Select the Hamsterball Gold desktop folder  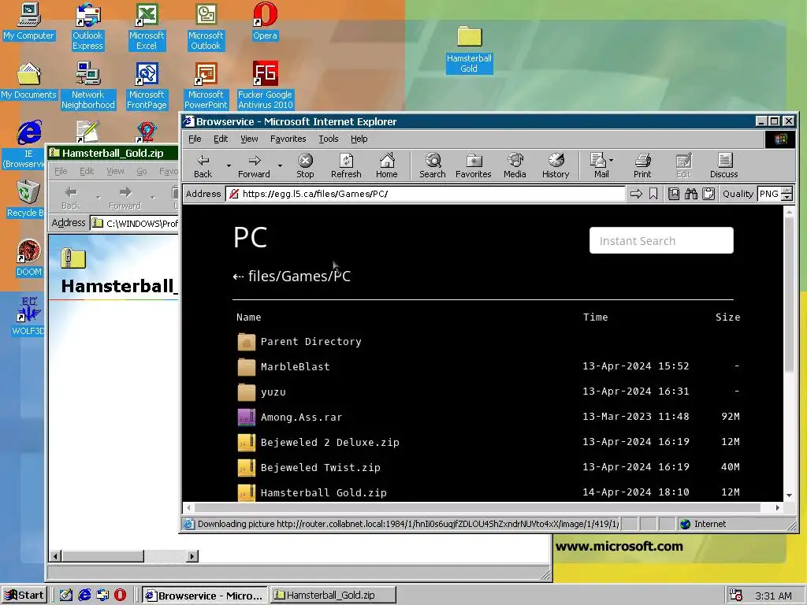(x=469, y=50)
